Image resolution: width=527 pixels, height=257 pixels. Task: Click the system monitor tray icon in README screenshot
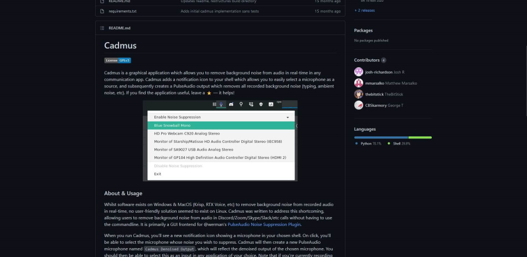coord(271,104)
